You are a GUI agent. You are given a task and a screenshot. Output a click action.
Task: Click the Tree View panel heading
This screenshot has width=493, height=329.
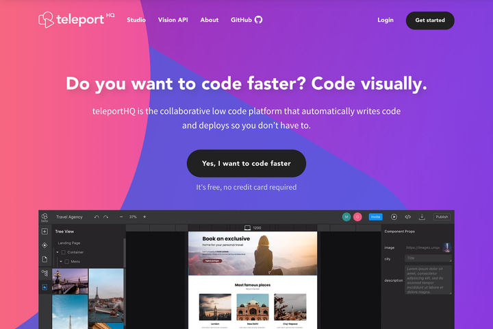click(64, 232)
